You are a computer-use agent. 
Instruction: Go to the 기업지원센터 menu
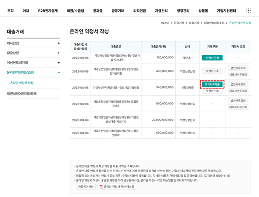(226, 11)
